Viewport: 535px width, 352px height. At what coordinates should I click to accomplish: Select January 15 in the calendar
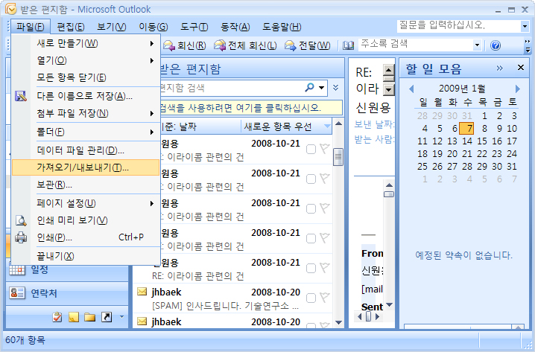(x=482, y=141)
